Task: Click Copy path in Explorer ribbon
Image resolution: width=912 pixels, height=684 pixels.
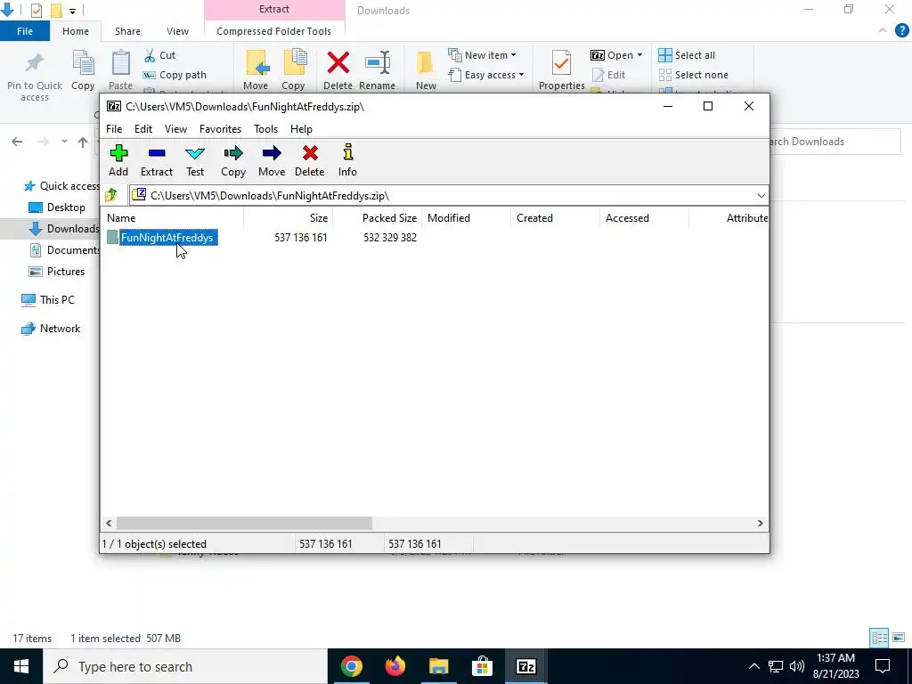Action: tap(175, 75)
